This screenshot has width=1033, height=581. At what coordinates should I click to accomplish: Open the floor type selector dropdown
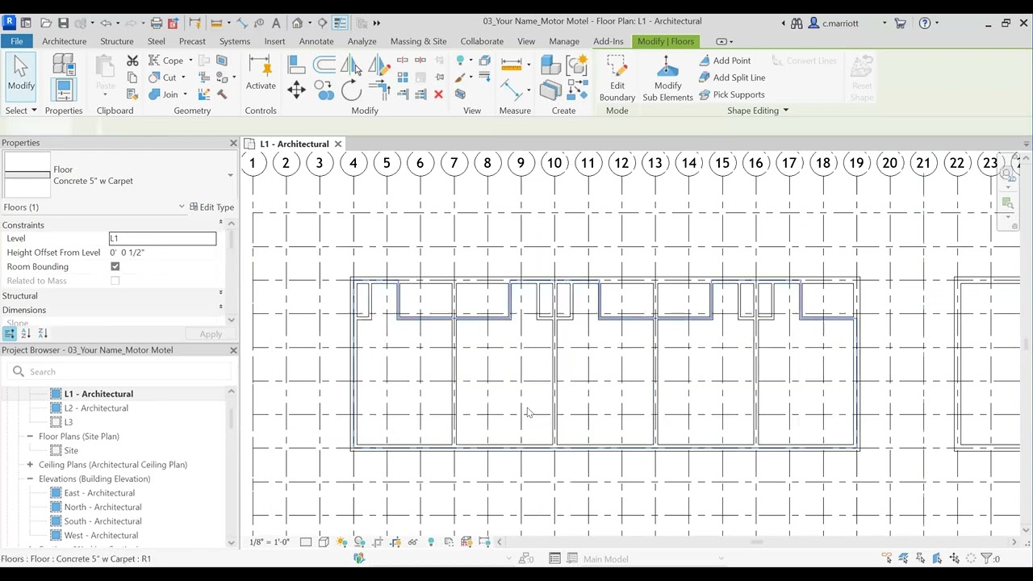[230, 175]
